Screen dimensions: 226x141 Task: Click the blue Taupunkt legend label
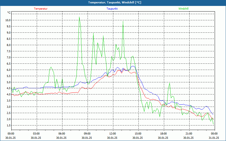pos(112,9)
